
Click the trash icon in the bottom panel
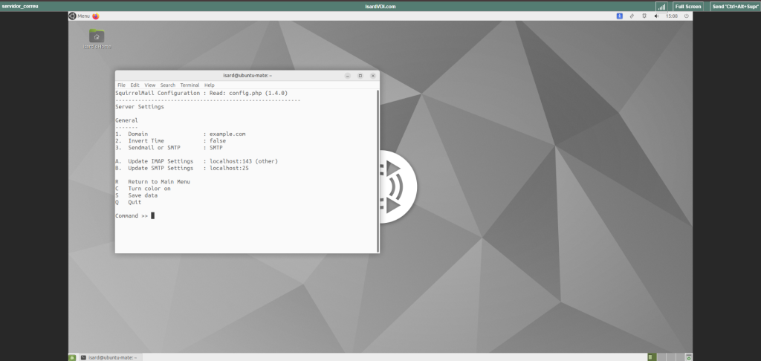point(688,357)
